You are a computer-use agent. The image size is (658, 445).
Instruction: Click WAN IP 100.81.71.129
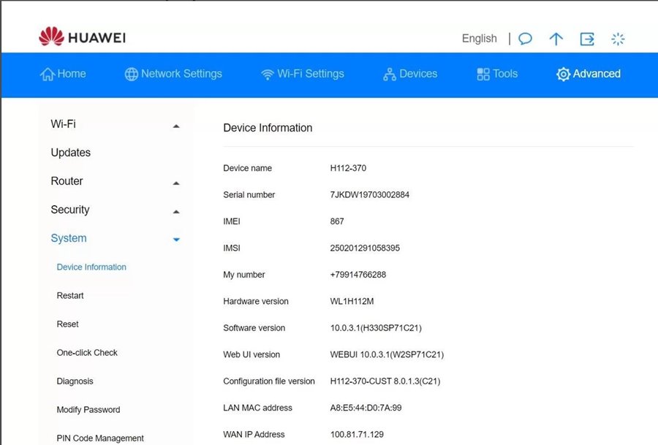pos(357,435)
